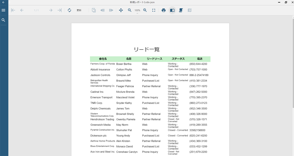
Task: Click phone number 33562156600
Action: (x=197, y=130)
